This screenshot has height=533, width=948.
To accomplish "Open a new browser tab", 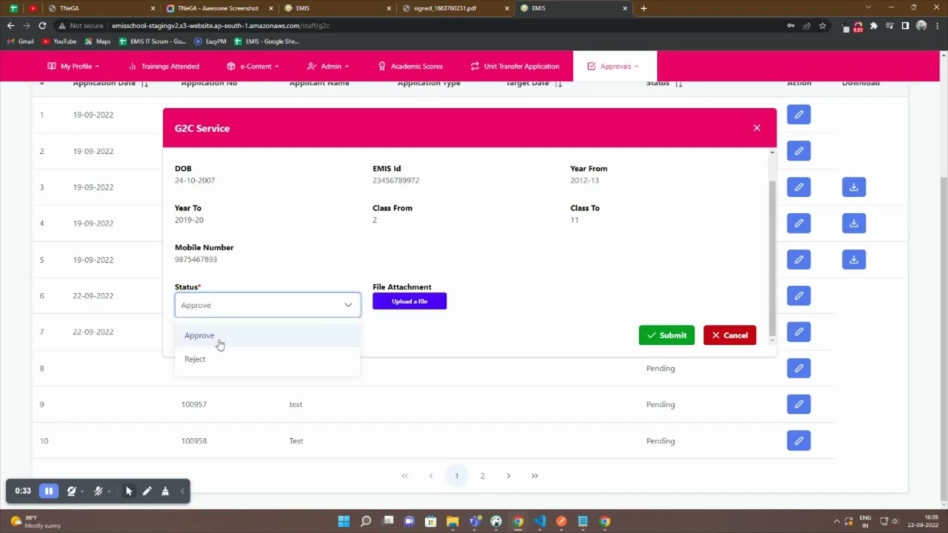I will click(x=643, y=8).
